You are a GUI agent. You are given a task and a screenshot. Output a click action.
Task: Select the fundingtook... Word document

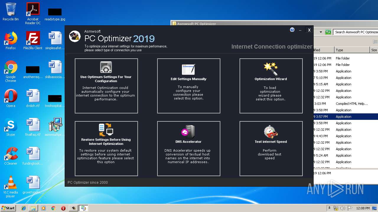coord(33,156)
